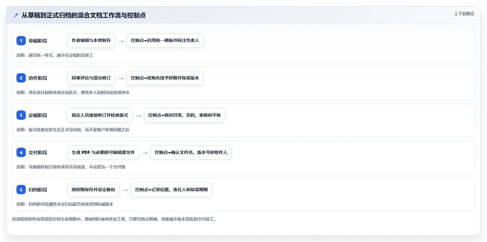Click step number badge 2
The width and height of the screenshot is (487, 242).
tap(21, 78)
